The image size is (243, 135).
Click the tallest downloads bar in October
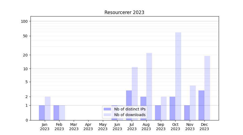click(x=178, y=76)
